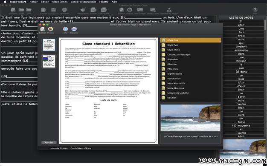Click the Annuler button
Image resolution: width=267 pixels, height=166 pixels.
point(49,143)
